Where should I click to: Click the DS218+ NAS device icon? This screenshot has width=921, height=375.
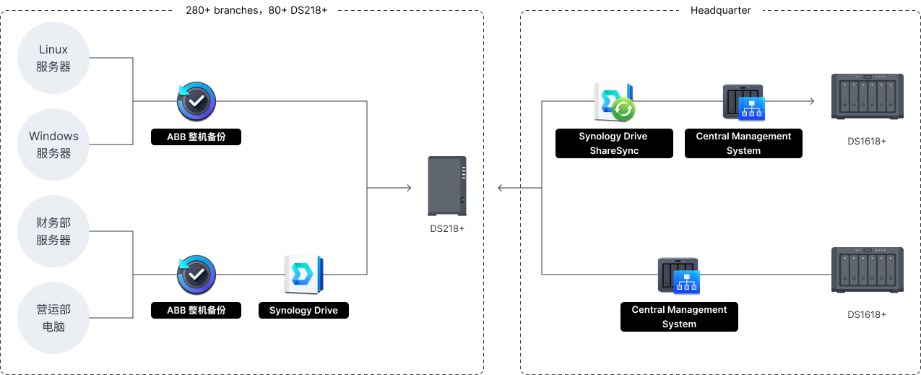pos(447,186)
